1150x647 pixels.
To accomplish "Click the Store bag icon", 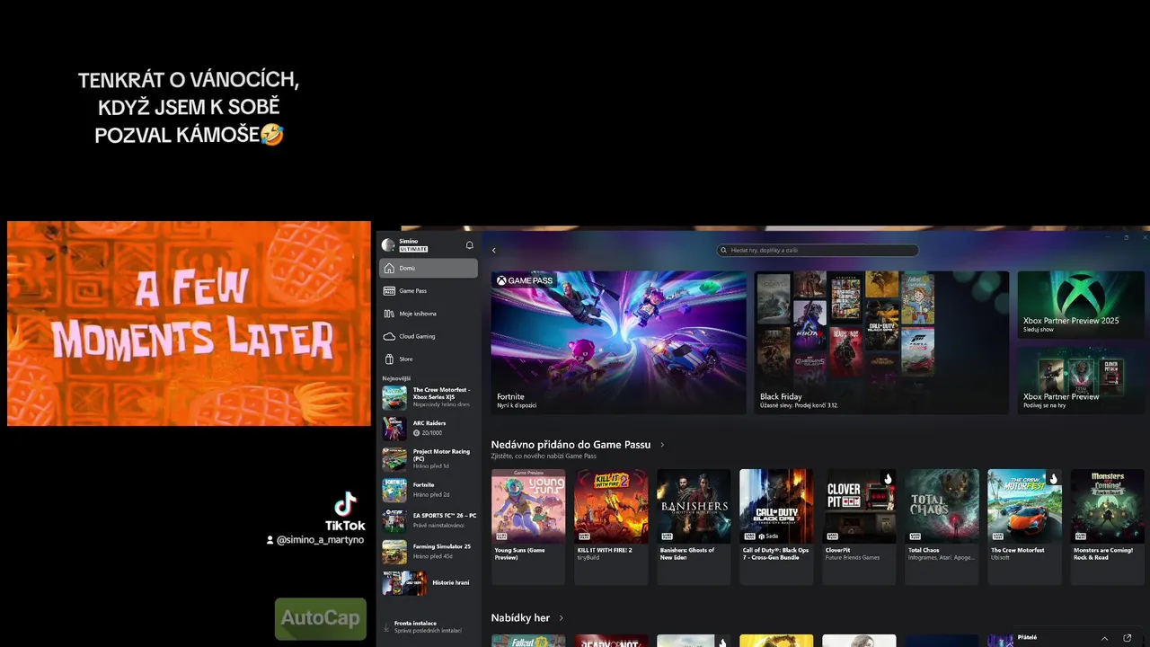I will [x=389, y=359].
